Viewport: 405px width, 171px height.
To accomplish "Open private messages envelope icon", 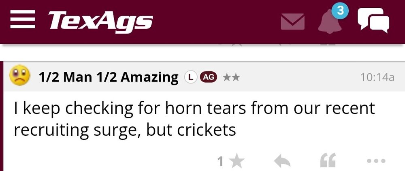I will click(292, 21).
